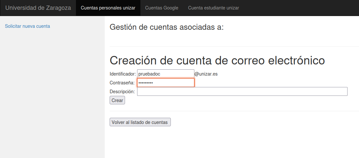This screenshot has height=158, width=359.
Task: Click Volver al listado de cuentas
Action: point(140,122)
